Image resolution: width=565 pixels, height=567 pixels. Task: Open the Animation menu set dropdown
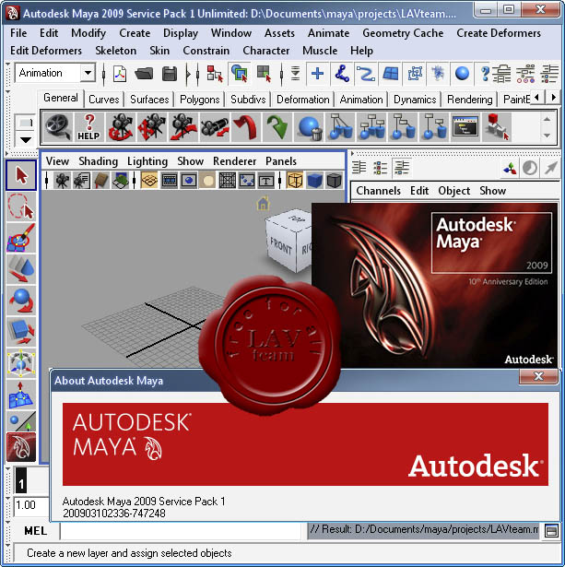pos(55,73)
